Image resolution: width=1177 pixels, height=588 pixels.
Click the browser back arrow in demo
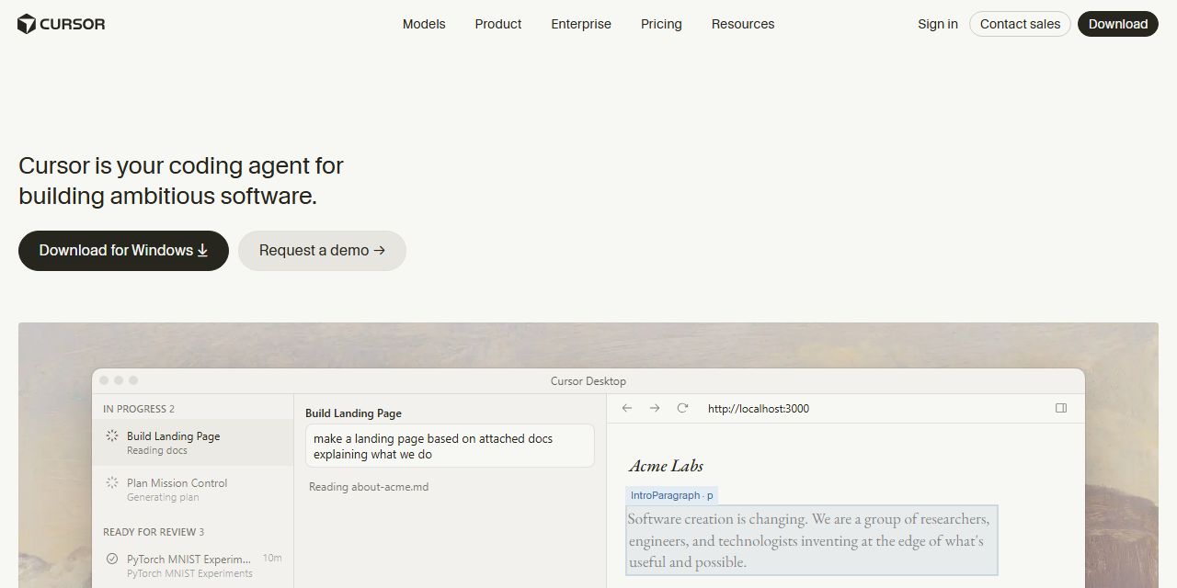tap(627, 408)
